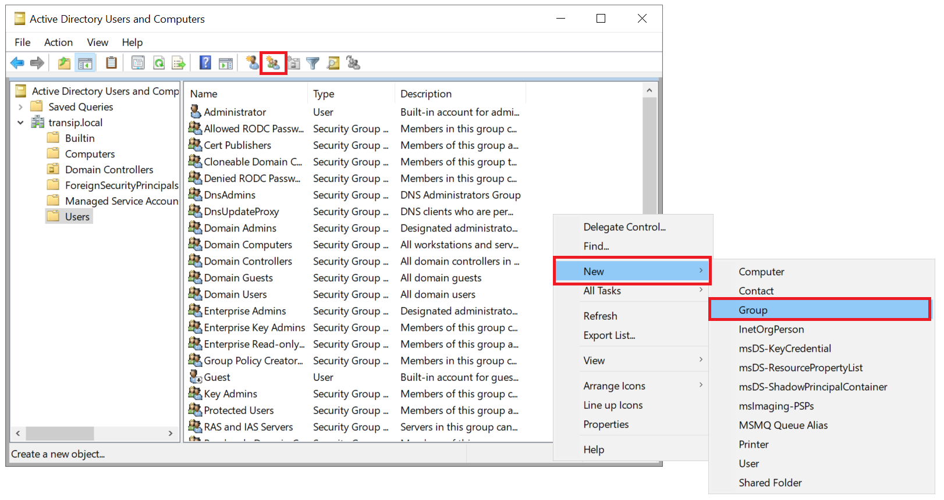The height and width of the screenshot is (500, 944).
Task: Click the Back arrow in toolbar
Action: pos(17,63)
